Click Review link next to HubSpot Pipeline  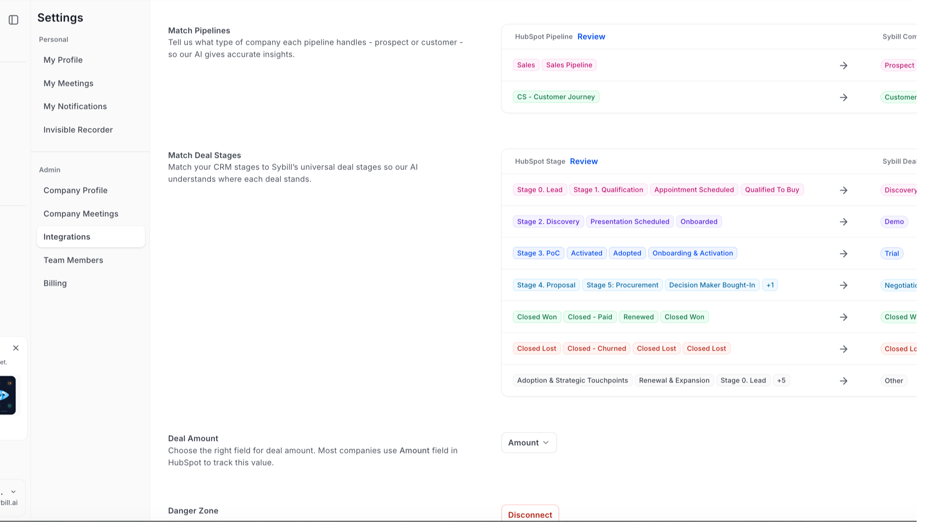click(591, 37)
